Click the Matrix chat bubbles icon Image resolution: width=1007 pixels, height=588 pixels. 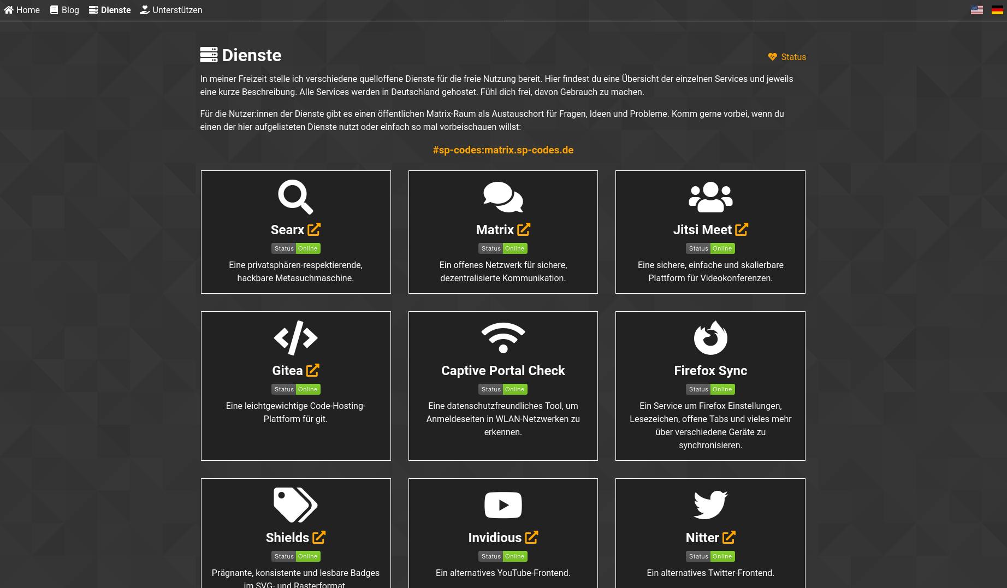tap(503, 197)
